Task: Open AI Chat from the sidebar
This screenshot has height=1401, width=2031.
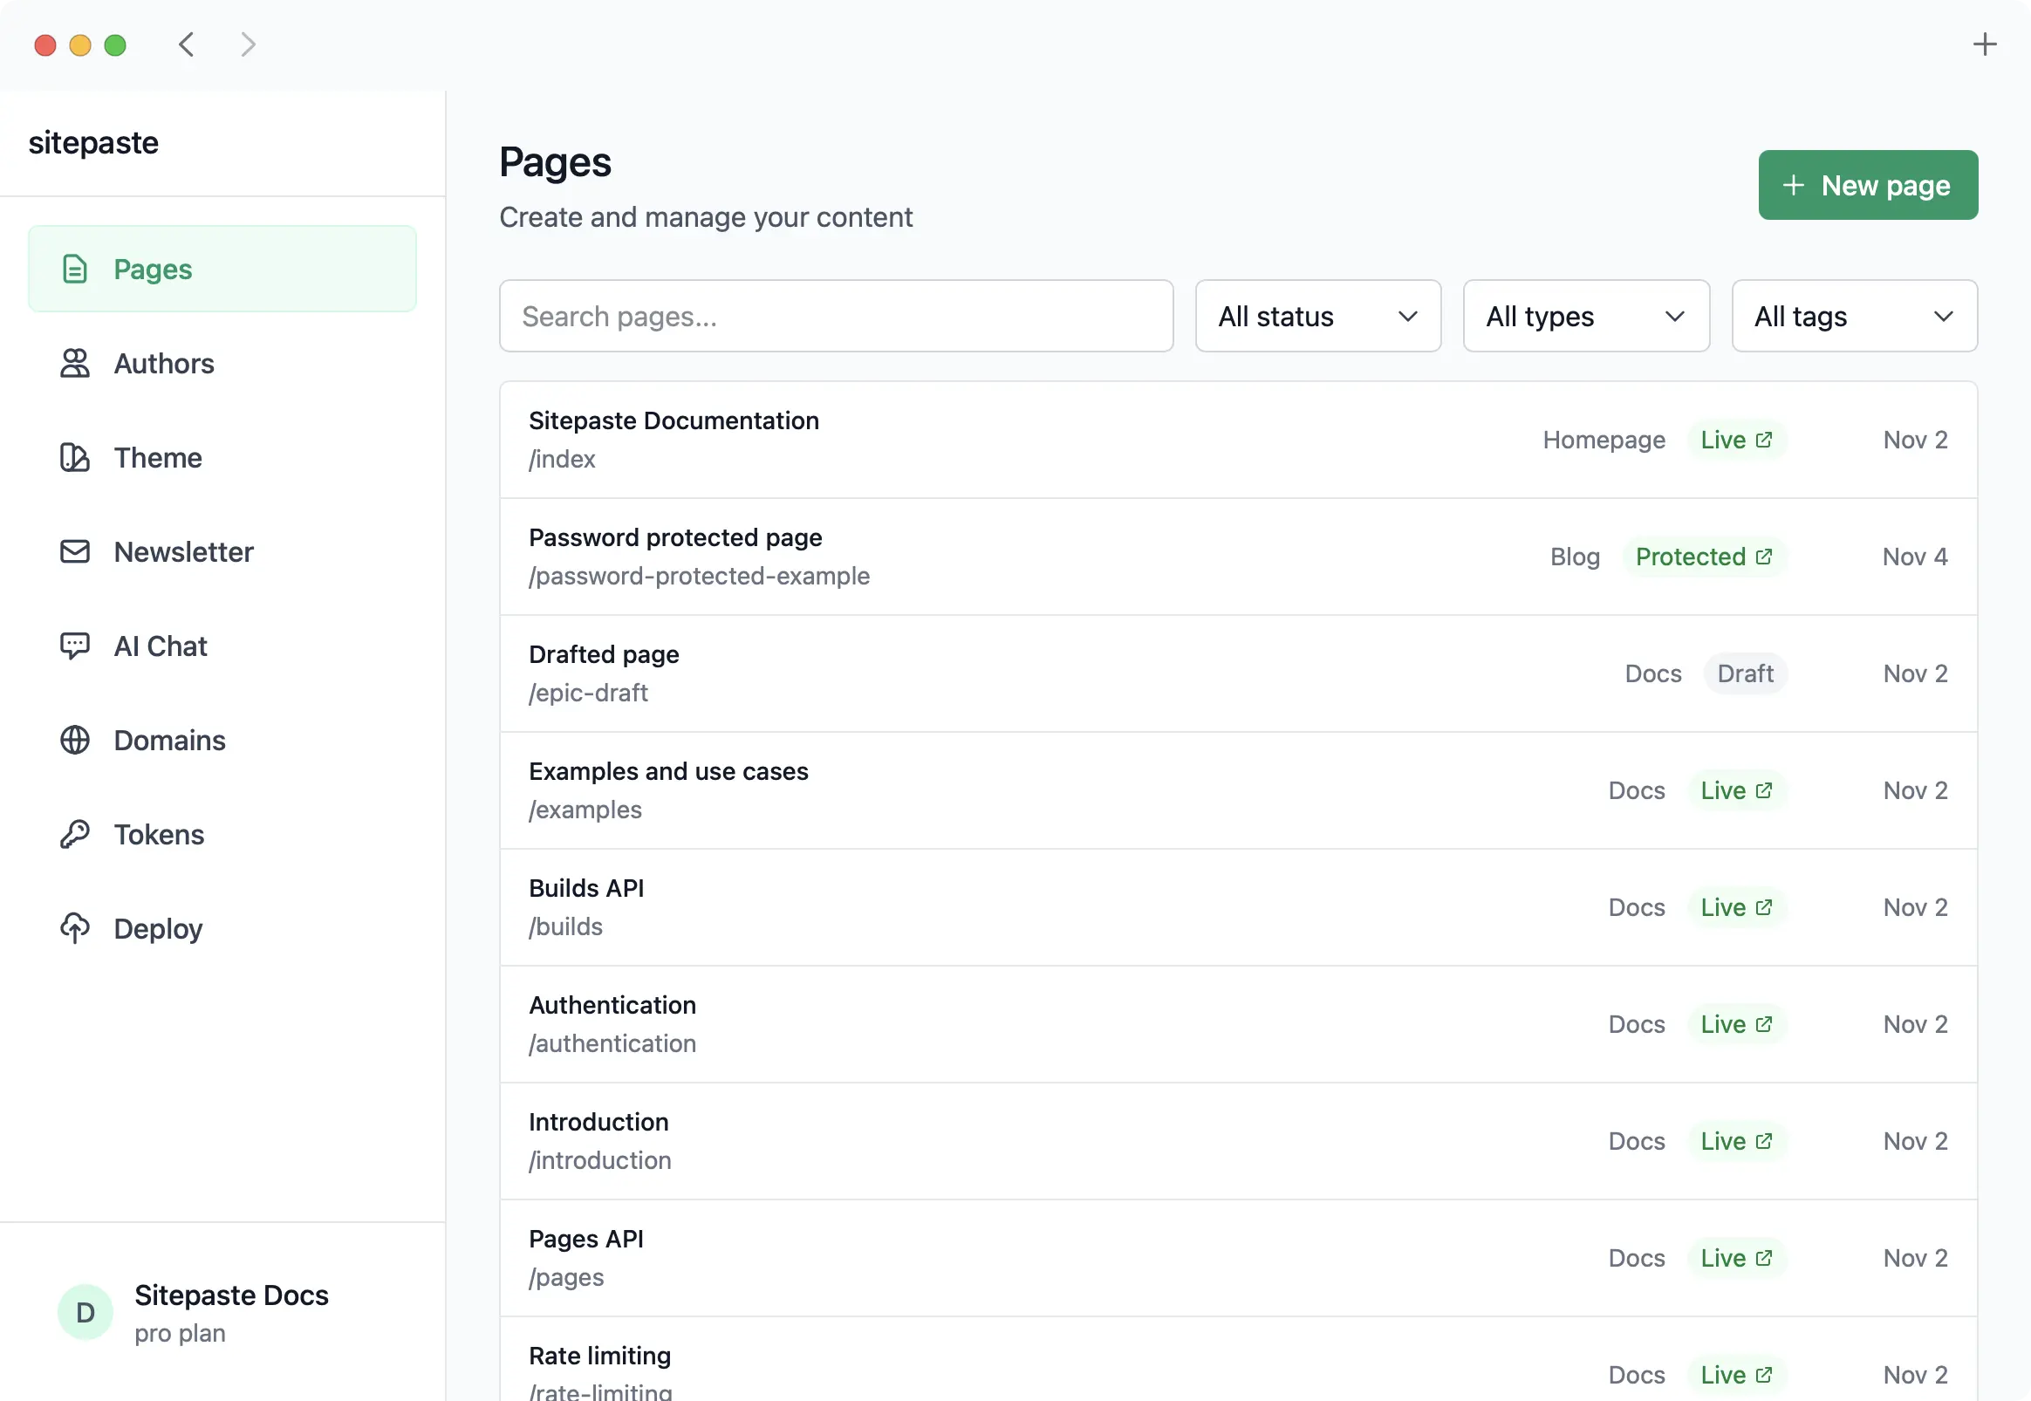Action: (74, 646)
